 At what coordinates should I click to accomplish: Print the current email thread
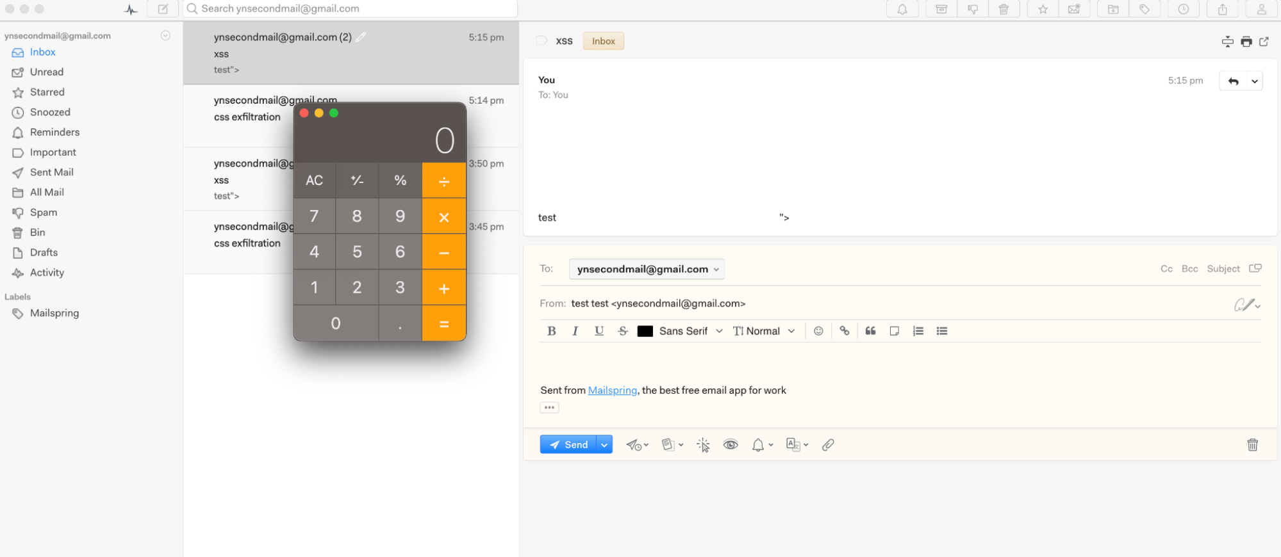[x=1246, y=42]
